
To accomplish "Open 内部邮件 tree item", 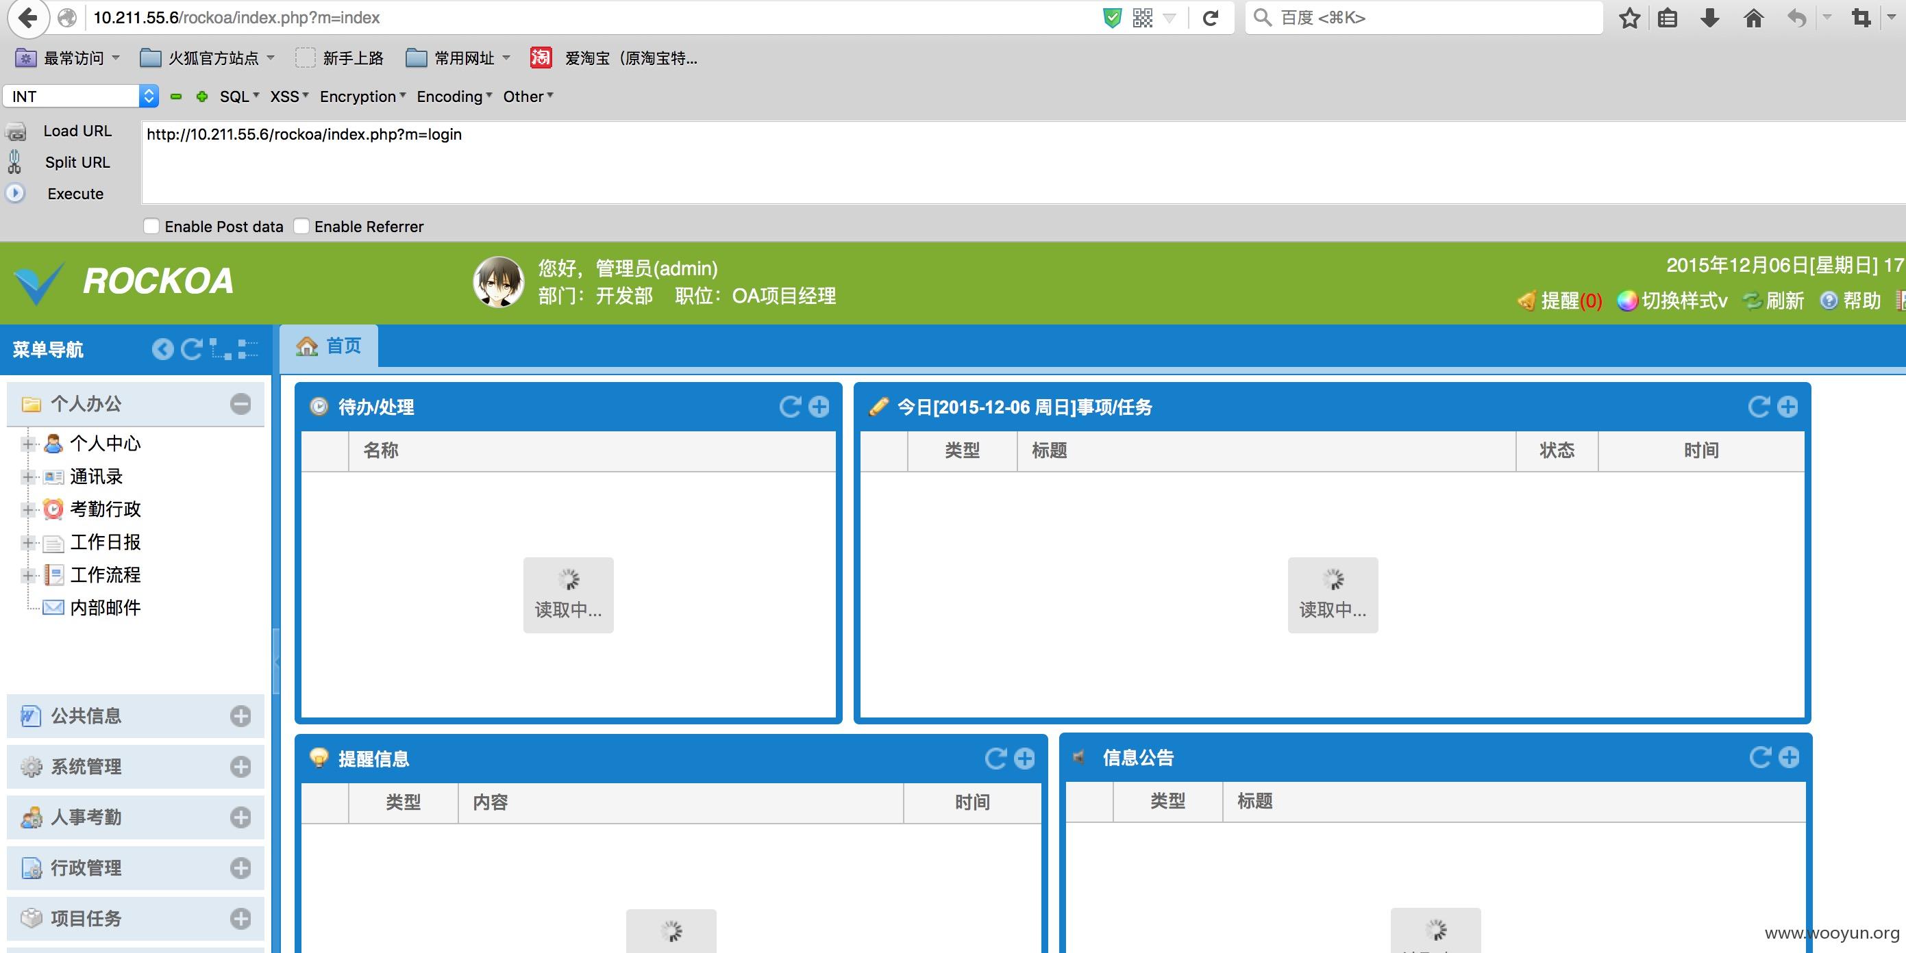I will tap(105, 608).
